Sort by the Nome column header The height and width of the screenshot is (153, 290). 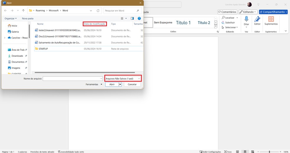tap(40, 24)
